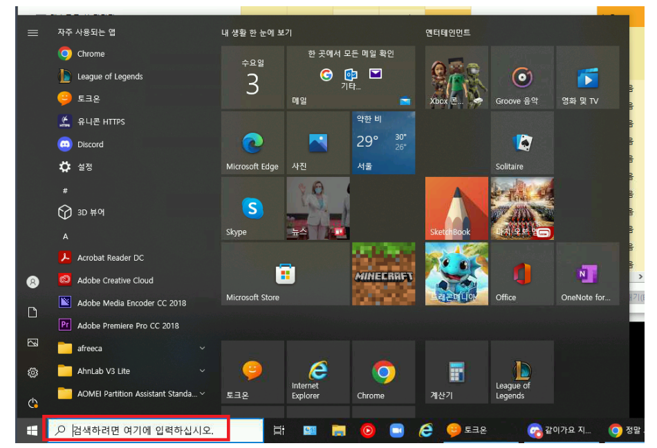The height and width of the screenshot is (448, 657).
Task: Open 유니콘 HTTPS app
Action: coord(132,122)
